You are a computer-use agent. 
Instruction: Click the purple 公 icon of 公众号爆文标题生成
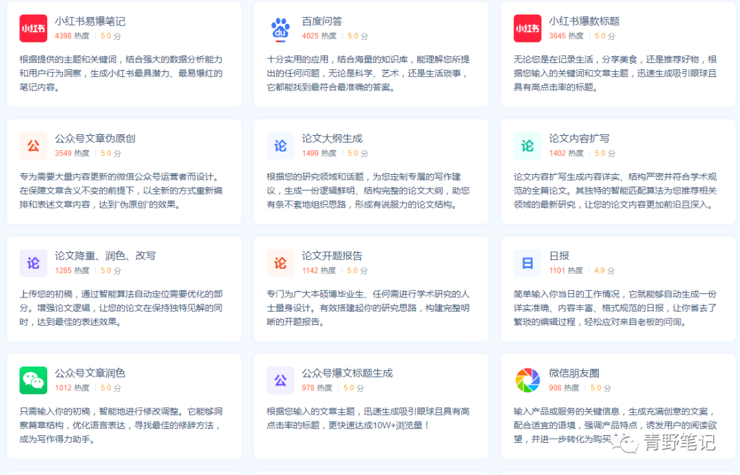(280, 380)
